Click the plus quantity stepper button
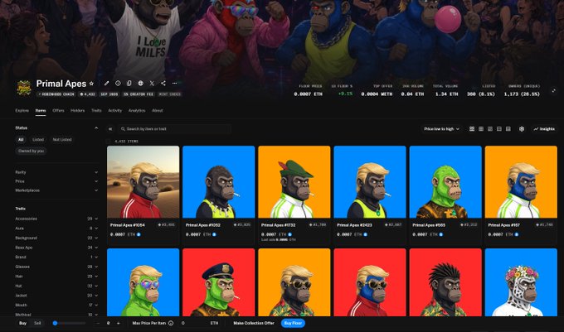 (x=119, y=323)
